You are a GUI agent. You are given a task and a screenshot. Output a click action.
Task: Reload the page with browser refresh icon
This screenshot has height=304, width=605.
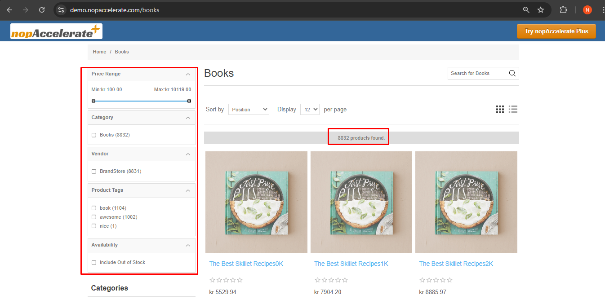(42, 10)
